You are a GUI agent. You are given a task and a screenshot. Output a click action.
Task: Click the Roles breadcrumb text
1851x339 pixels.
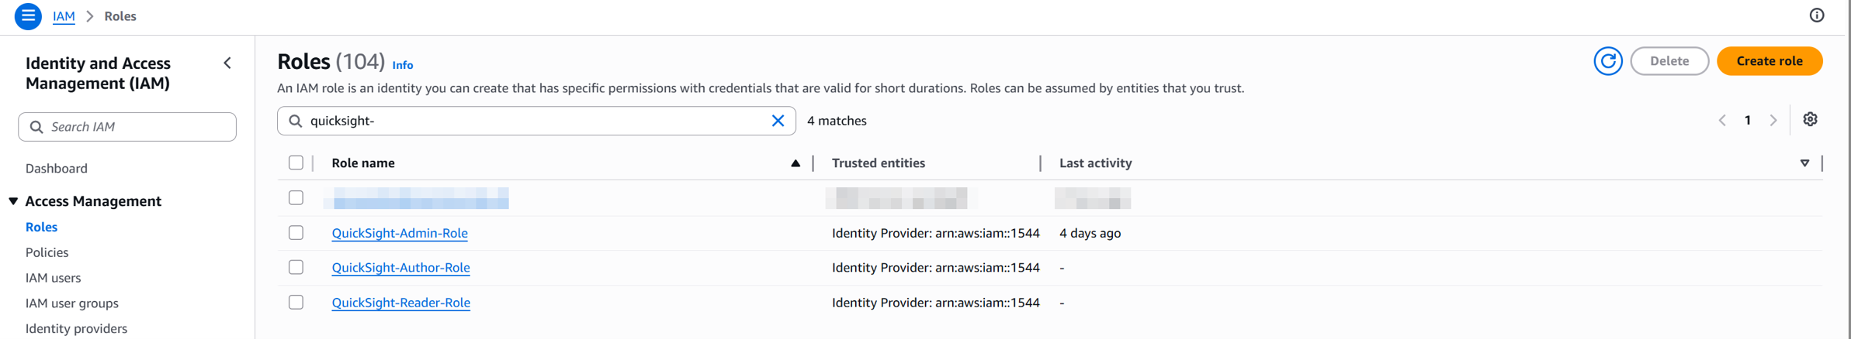(120, 16)
